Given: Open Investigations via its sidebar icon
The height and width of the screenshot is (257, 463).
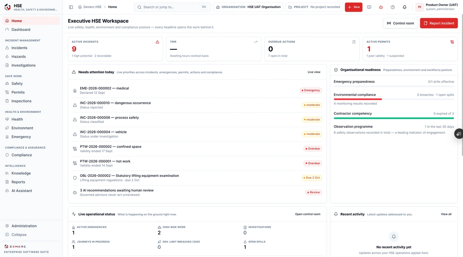Looking at the screenshot, I should pyautogui.click(x=7, y=66).
